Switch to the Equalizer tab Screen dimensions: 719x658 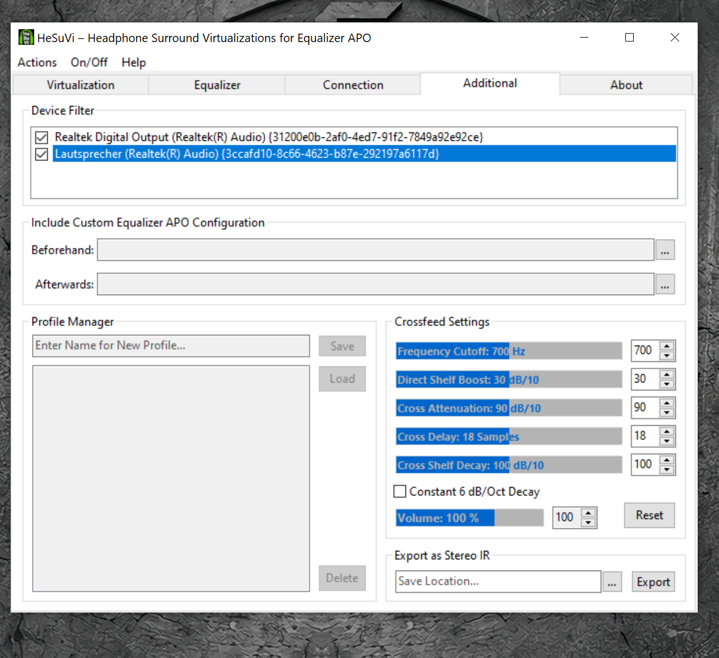click(217, 85)
